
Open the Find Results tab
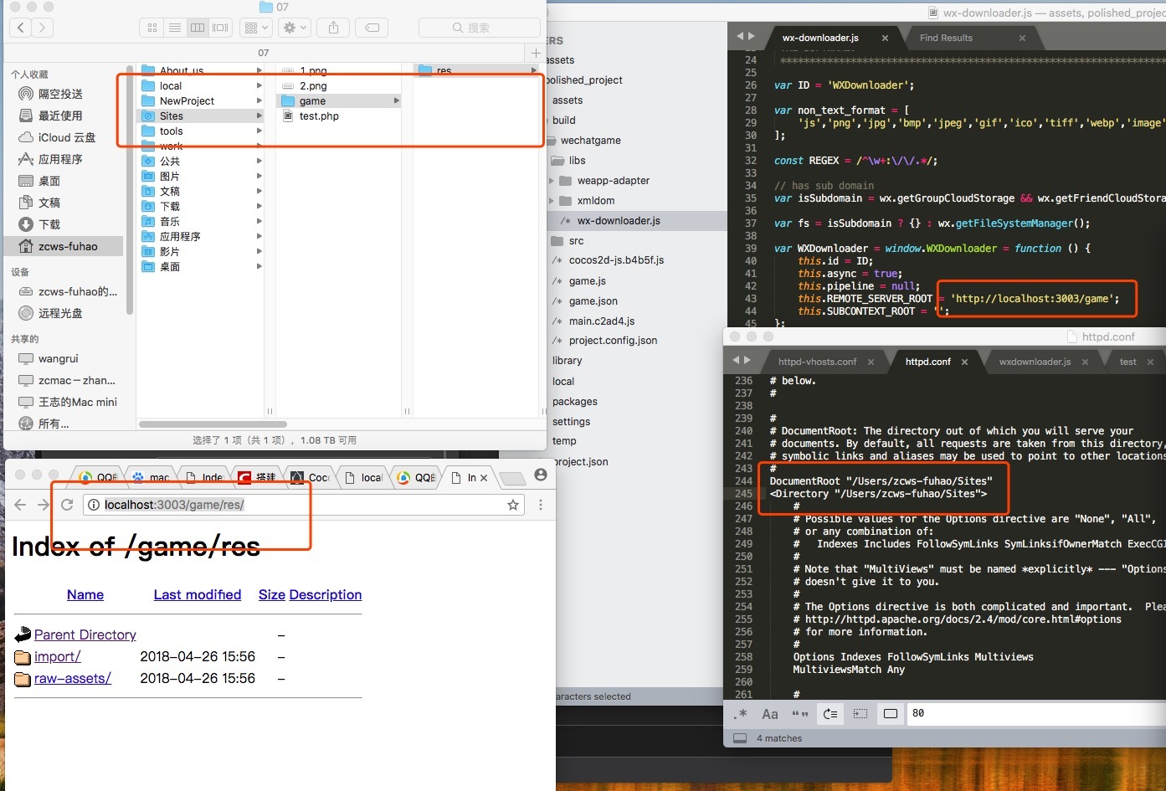[x=946, y=38]
